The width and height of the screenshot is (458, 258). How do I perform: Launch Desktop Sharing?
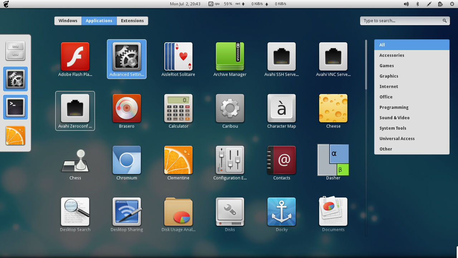tap(127, 214)
